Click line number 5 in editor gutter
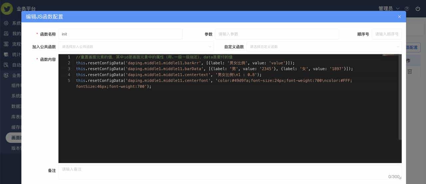The width and height of the screenshot is (426, 184). (69, 81)
